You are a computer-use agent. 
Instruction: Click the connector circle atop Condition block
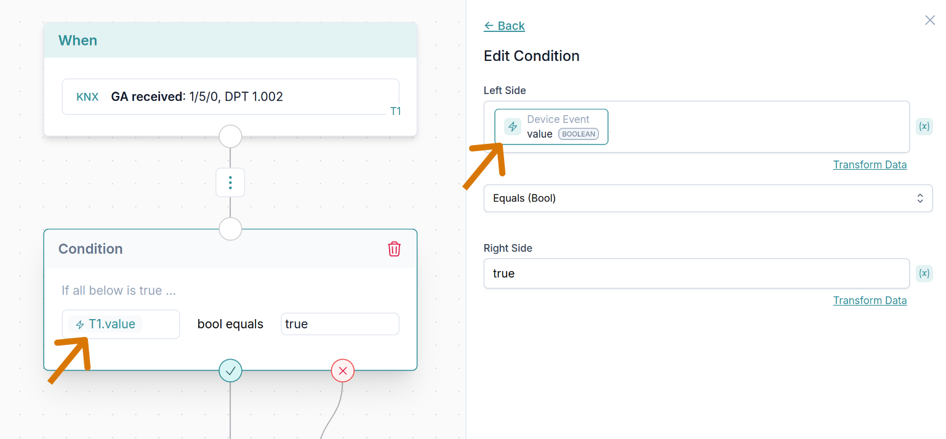(x=230, y=229)
